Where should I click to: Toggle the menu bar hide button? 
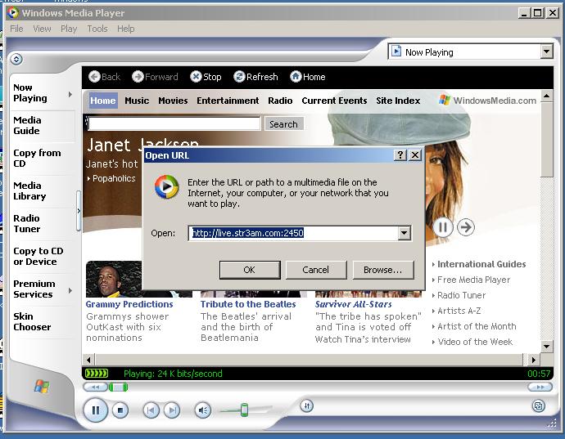point(16,59)
